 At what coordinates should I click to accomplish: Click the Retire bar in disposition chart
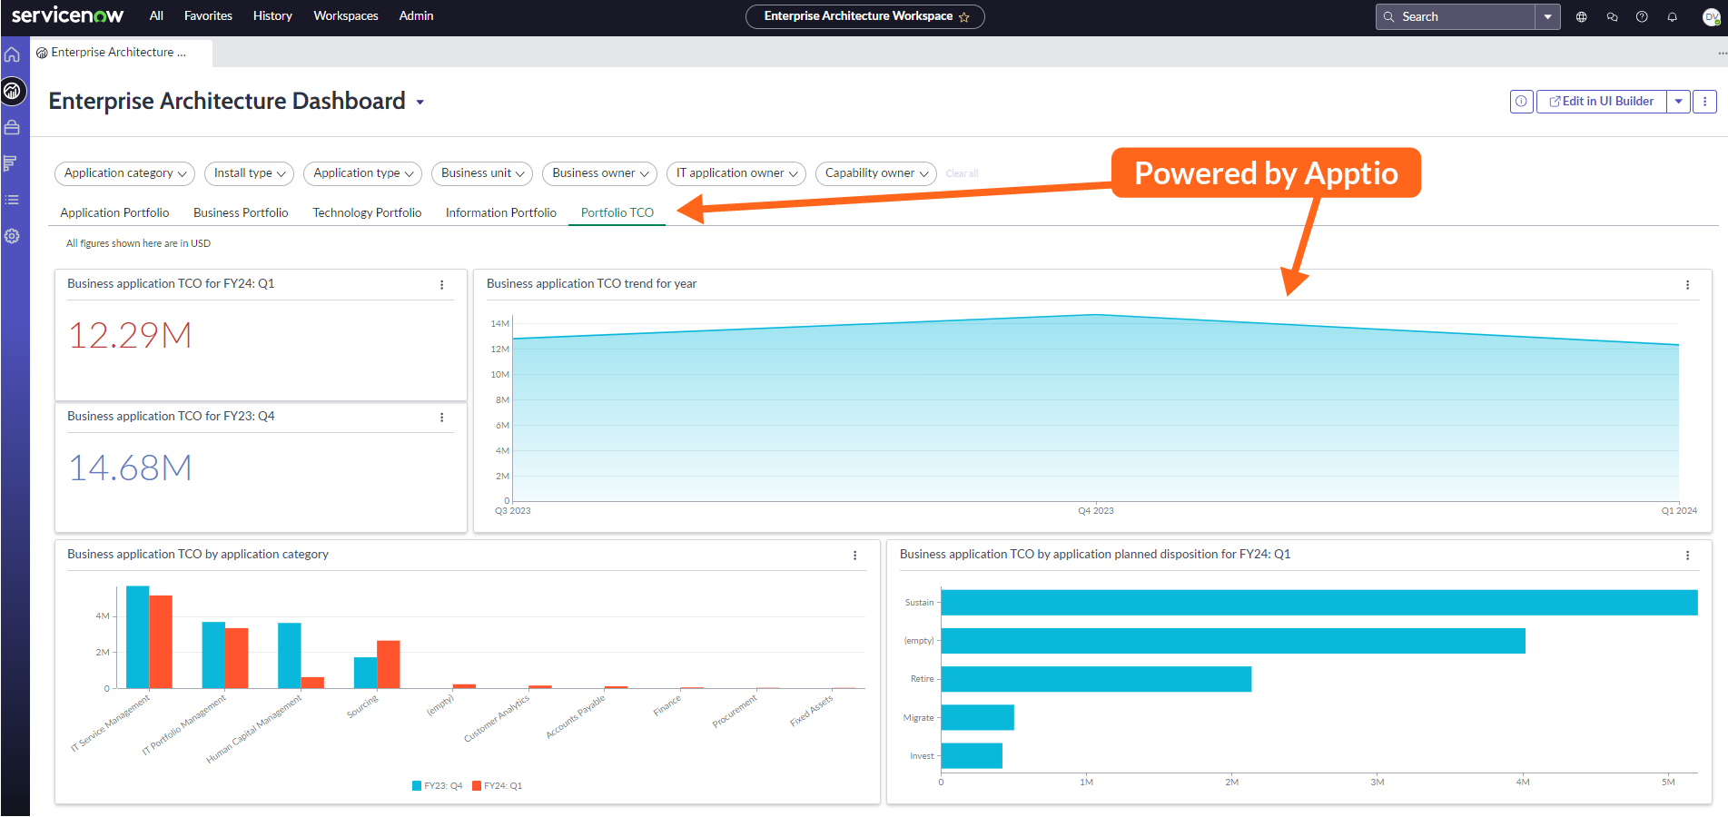coord(1096,679)
